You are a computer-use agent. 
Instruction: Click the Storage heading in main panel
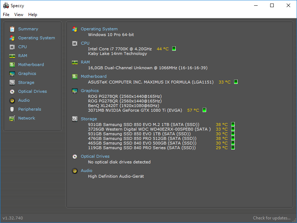point(89,119)
